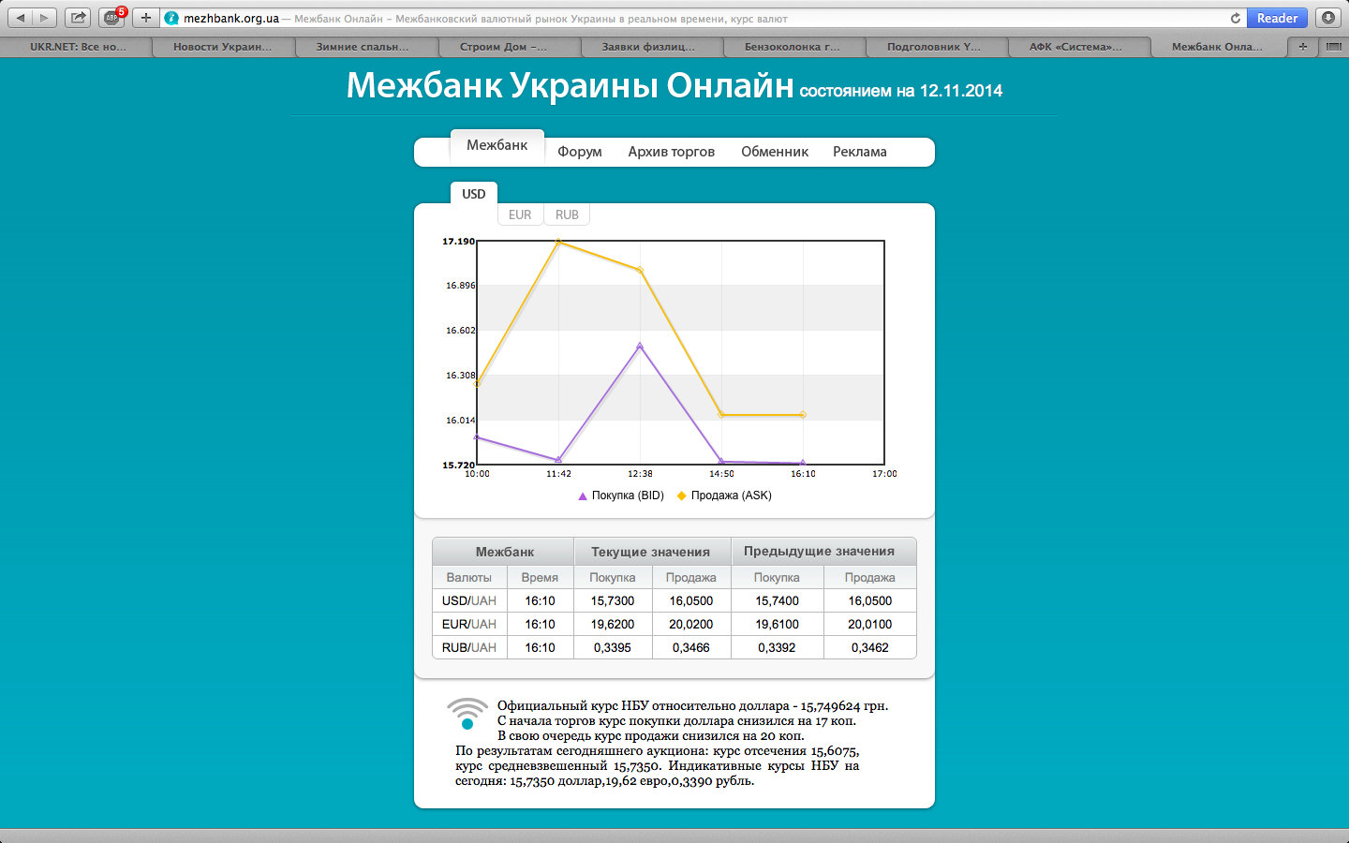Switch chart to EUR tab
This screenshot has height=843, width=1349.
pos(520,214)
